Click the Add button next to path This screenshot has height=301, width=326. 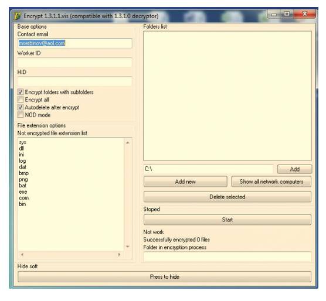(x=294, y=169)
